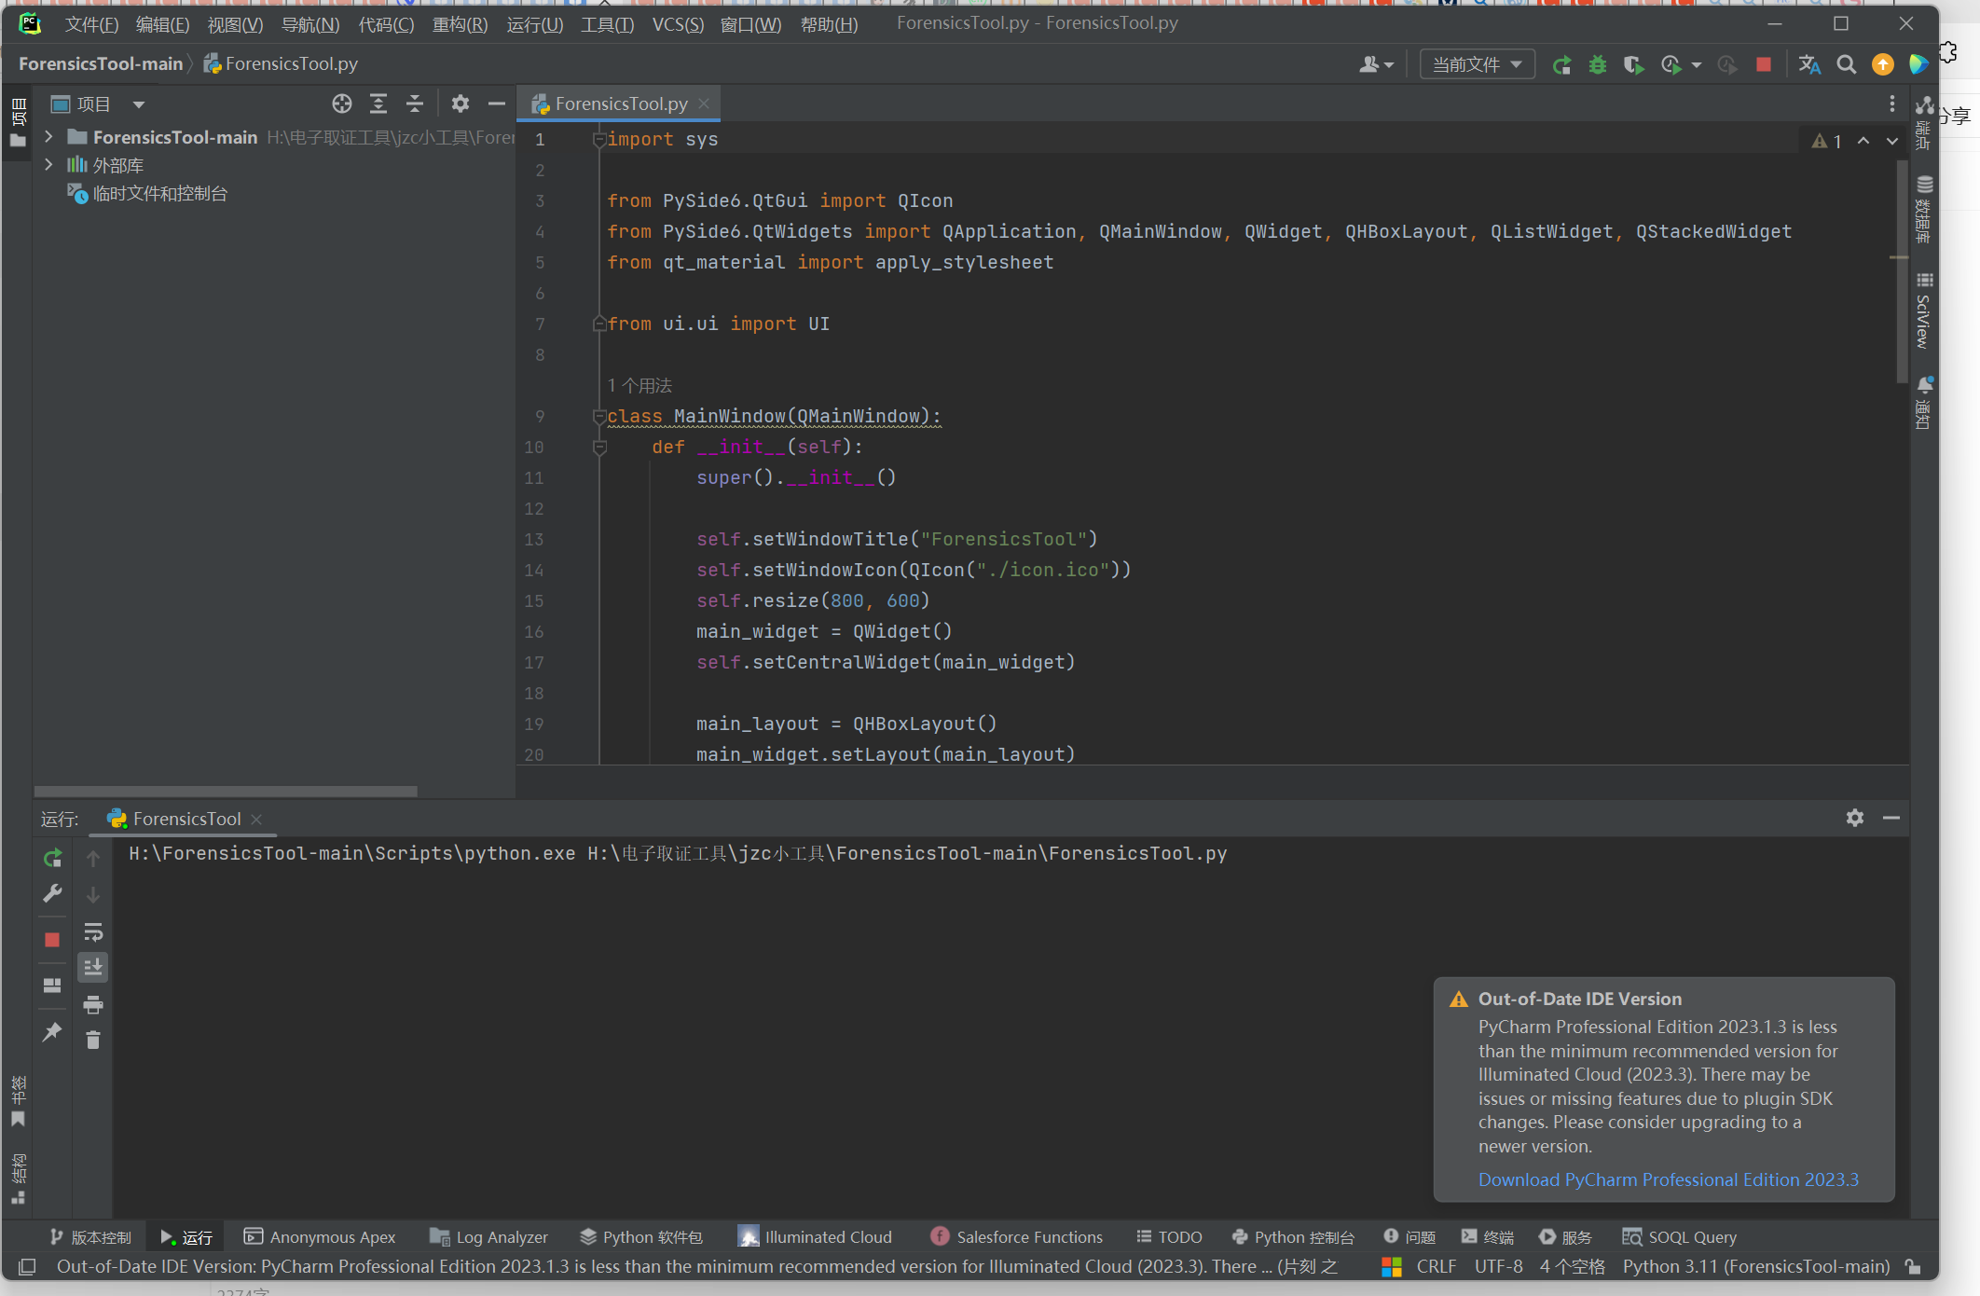Click the print icon in run panel

tap(93, 1004)
